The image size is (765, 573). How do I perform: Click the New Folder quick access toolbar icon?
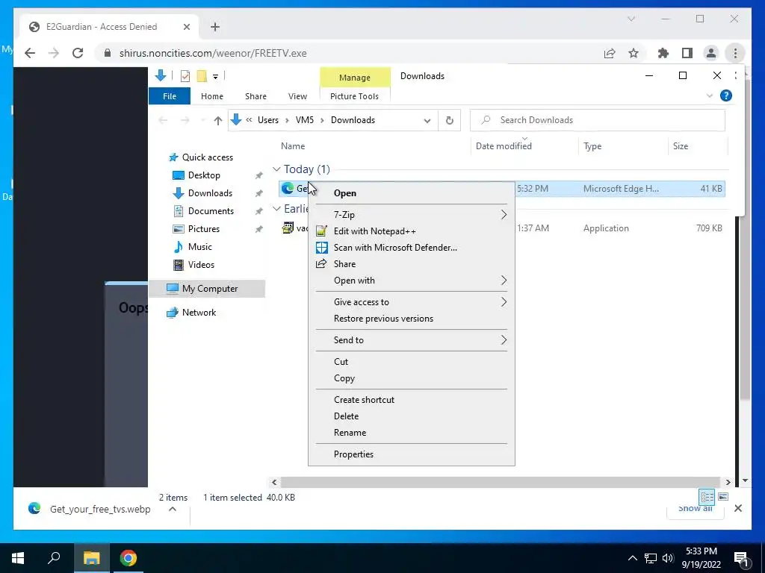[x=202, y=76]
